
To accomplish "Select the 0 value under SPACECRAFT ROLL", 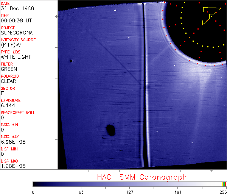I will click(2, 117).
